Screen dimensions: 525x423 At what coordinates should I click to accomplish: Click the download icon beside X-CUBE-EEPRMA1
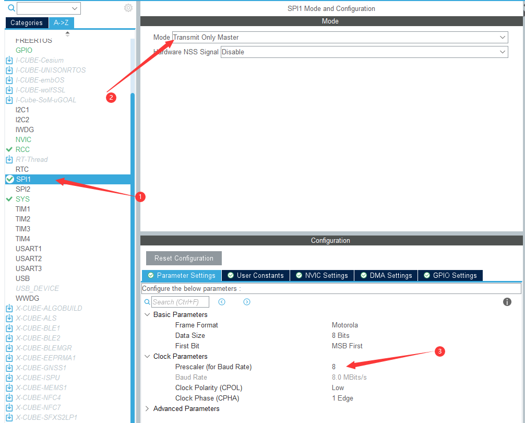coord(9,358)
